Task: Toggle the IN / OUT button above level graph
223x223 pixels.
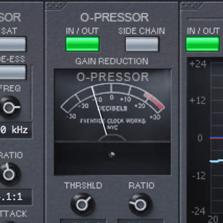Action: tap(203, 44)
